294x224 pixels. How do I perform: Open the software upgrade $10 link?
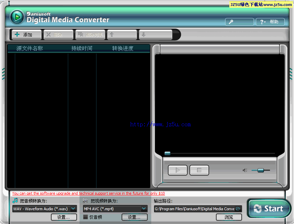point(88,193)
